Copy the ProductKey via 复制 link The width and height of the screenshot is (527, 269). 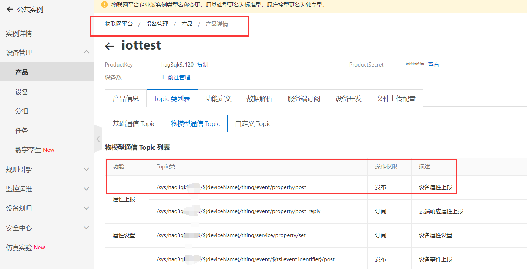coord(202,65)
